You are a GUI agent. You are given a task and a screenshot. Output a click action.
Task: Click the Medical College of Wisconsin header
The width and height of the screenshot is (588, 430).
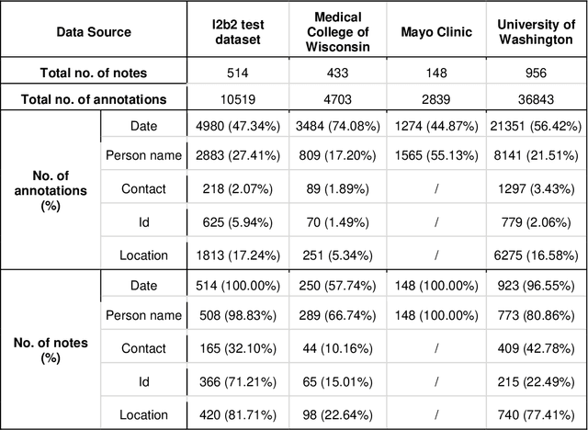point(336,32)
